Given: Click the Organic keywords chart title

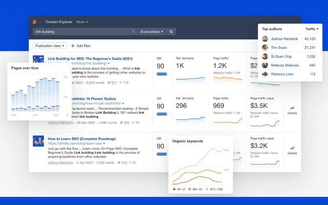Looking at the screenshot, I should [188, 141].
